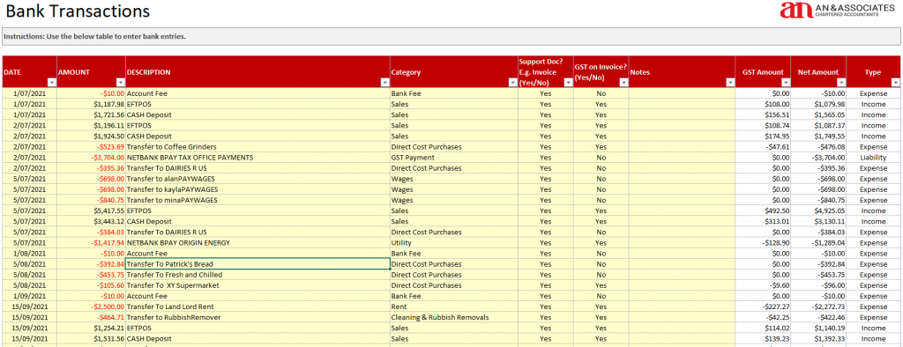
Task: Open the DATE column filter dropdown
Action: (x=51, y=83)
